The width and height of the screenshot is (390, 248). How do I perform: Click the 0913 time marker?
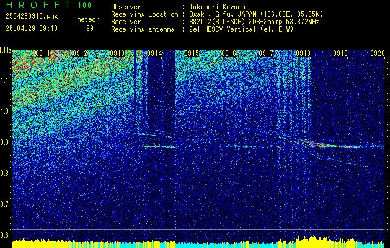117,53
